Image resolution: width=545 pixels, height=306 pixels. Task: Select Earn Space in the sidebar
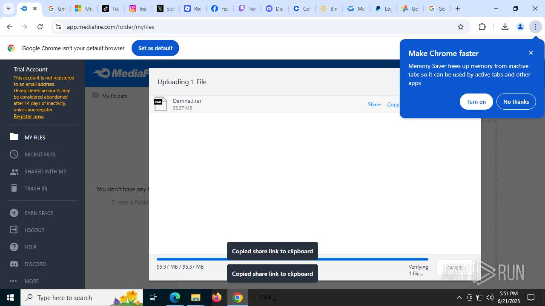(31, 213)
